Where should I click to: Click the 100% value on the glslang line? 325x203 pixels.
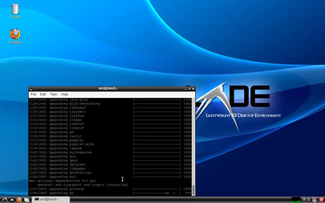(x=187, y=189)
